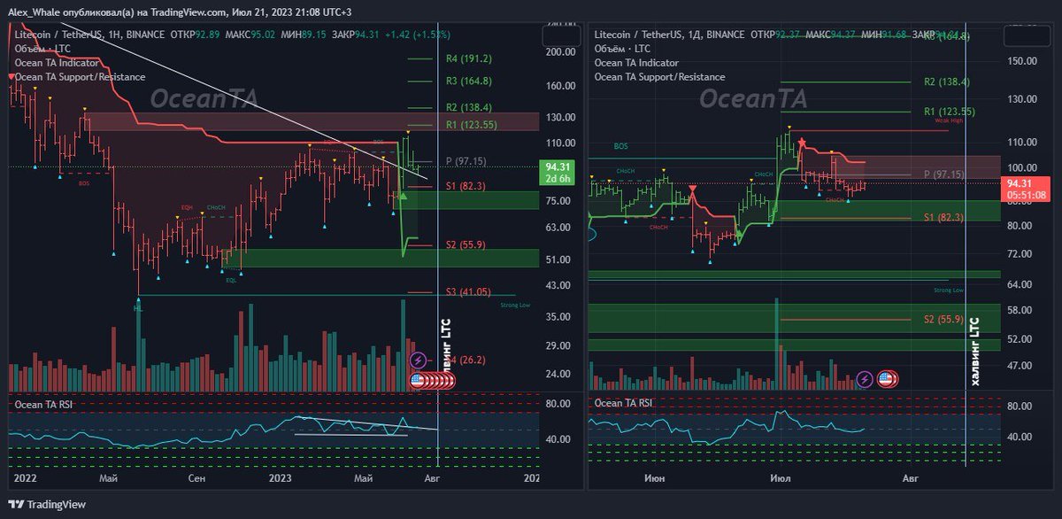Click the R2 (138.4) label on the 1H chart

point(468,107)
